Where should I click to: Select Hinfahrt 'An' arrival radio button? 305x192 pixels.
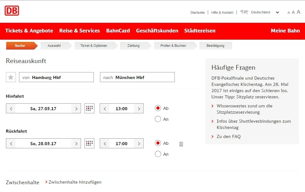pos(158,119)
